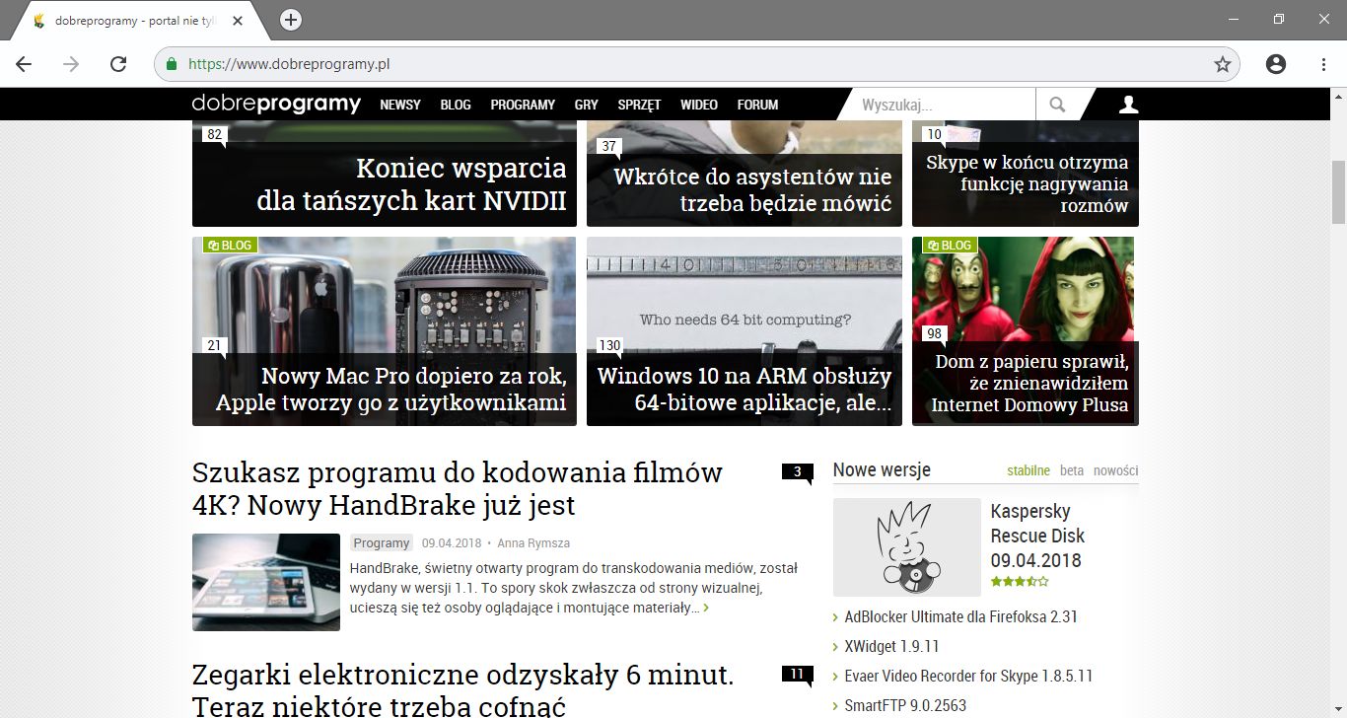Open the user account silhouette icon
This screenshot has height=718, width=1347.
1128,105
